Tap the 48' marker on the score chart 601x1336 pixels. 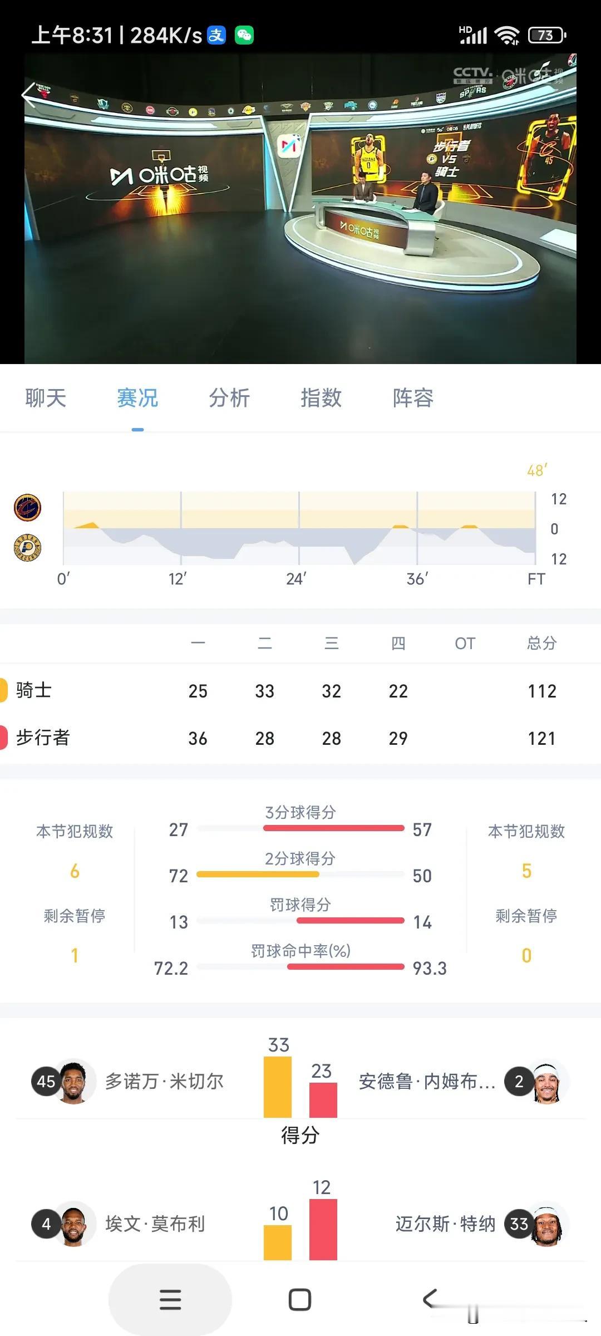[x=537, y=470]
